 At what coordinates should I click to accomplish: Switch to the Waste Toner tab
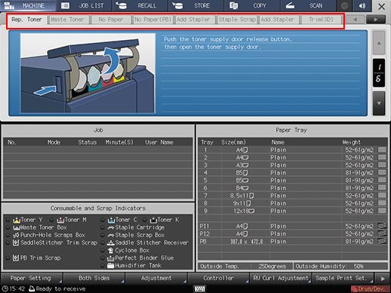point(67,20)
